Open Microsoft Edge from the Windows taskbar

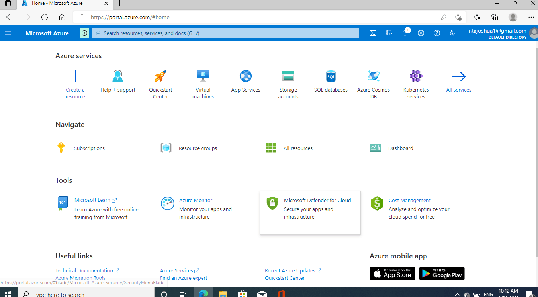point(203,294)
